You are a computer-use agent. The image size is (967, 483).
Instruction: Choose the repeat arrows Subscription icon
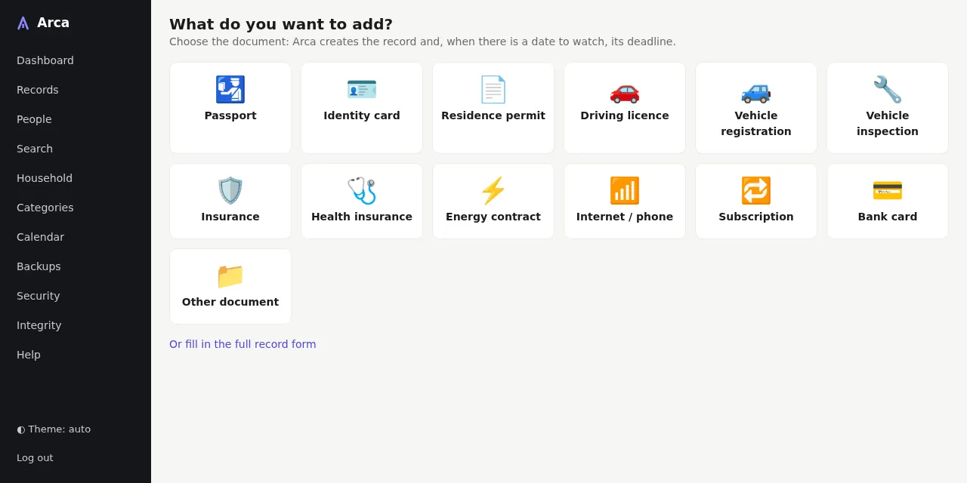756,191
